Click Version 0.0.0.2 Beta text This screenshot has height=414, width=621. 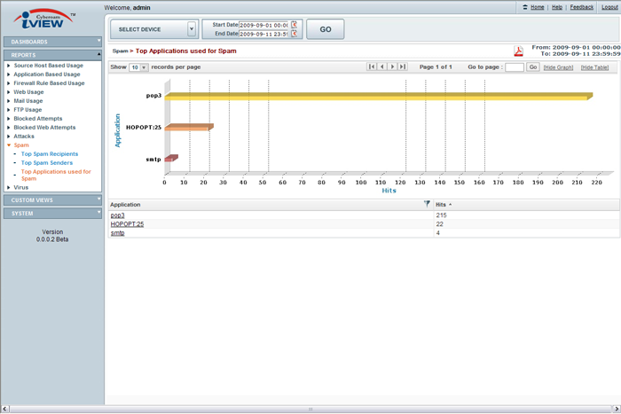[x=52, y=236]
